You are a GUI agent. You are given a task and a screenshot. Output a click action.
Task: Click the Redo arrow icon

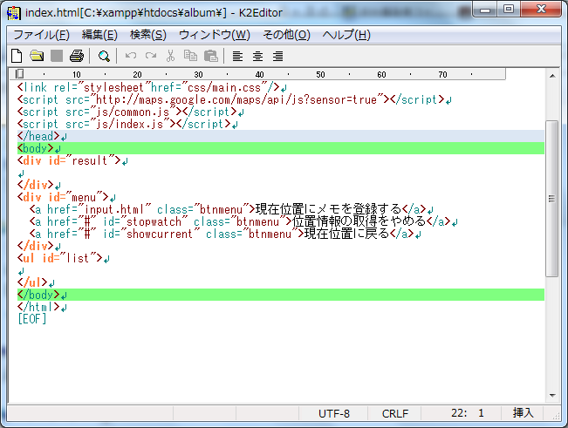tap(151, 56)
